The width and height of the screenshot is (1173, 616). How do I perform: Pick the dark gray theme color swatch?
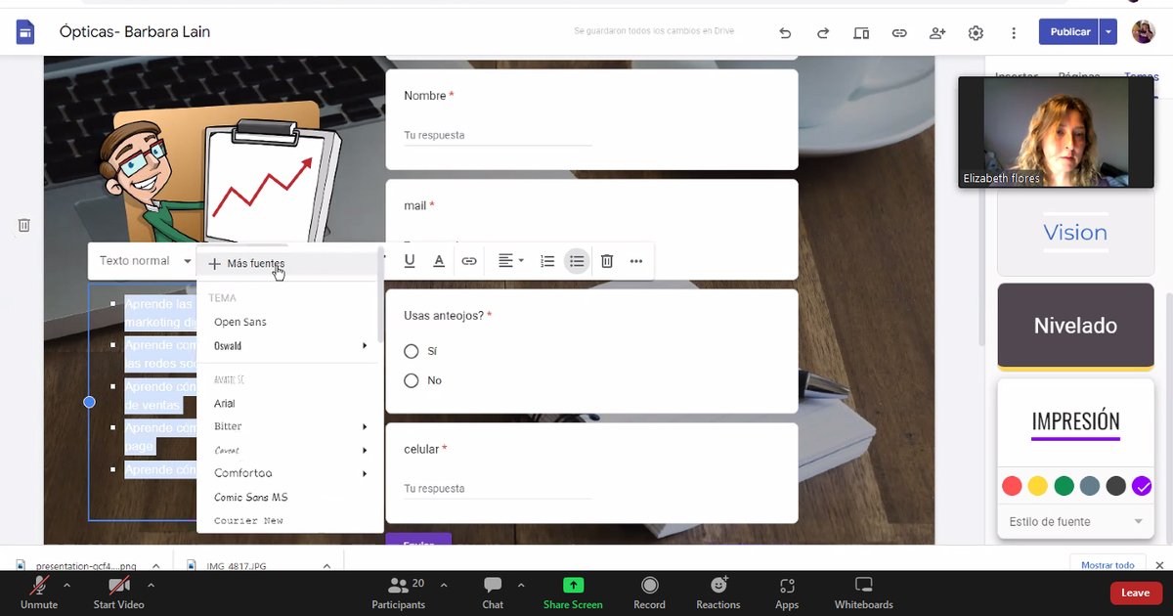pyautogui.click(x=1115, y=486)
